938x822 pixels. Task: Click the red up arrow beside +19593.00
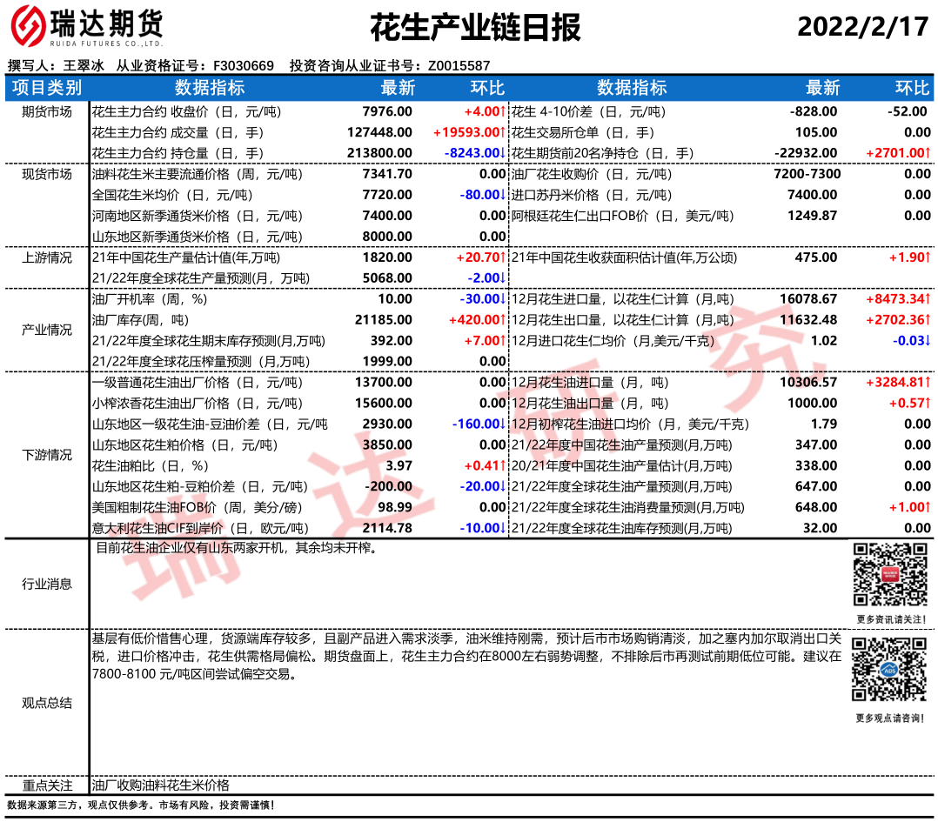point(502,132)
